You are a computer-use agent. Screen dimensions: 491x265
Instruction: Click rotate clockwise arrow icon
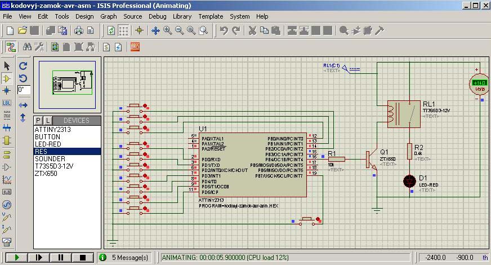tap(23, 66)
